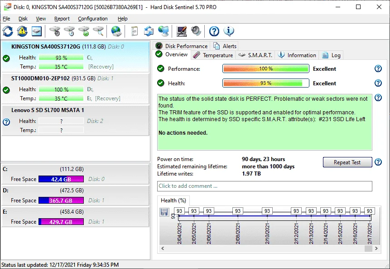Open the Report menu
This screenshot has height=269, width=390.
point(62,19)
